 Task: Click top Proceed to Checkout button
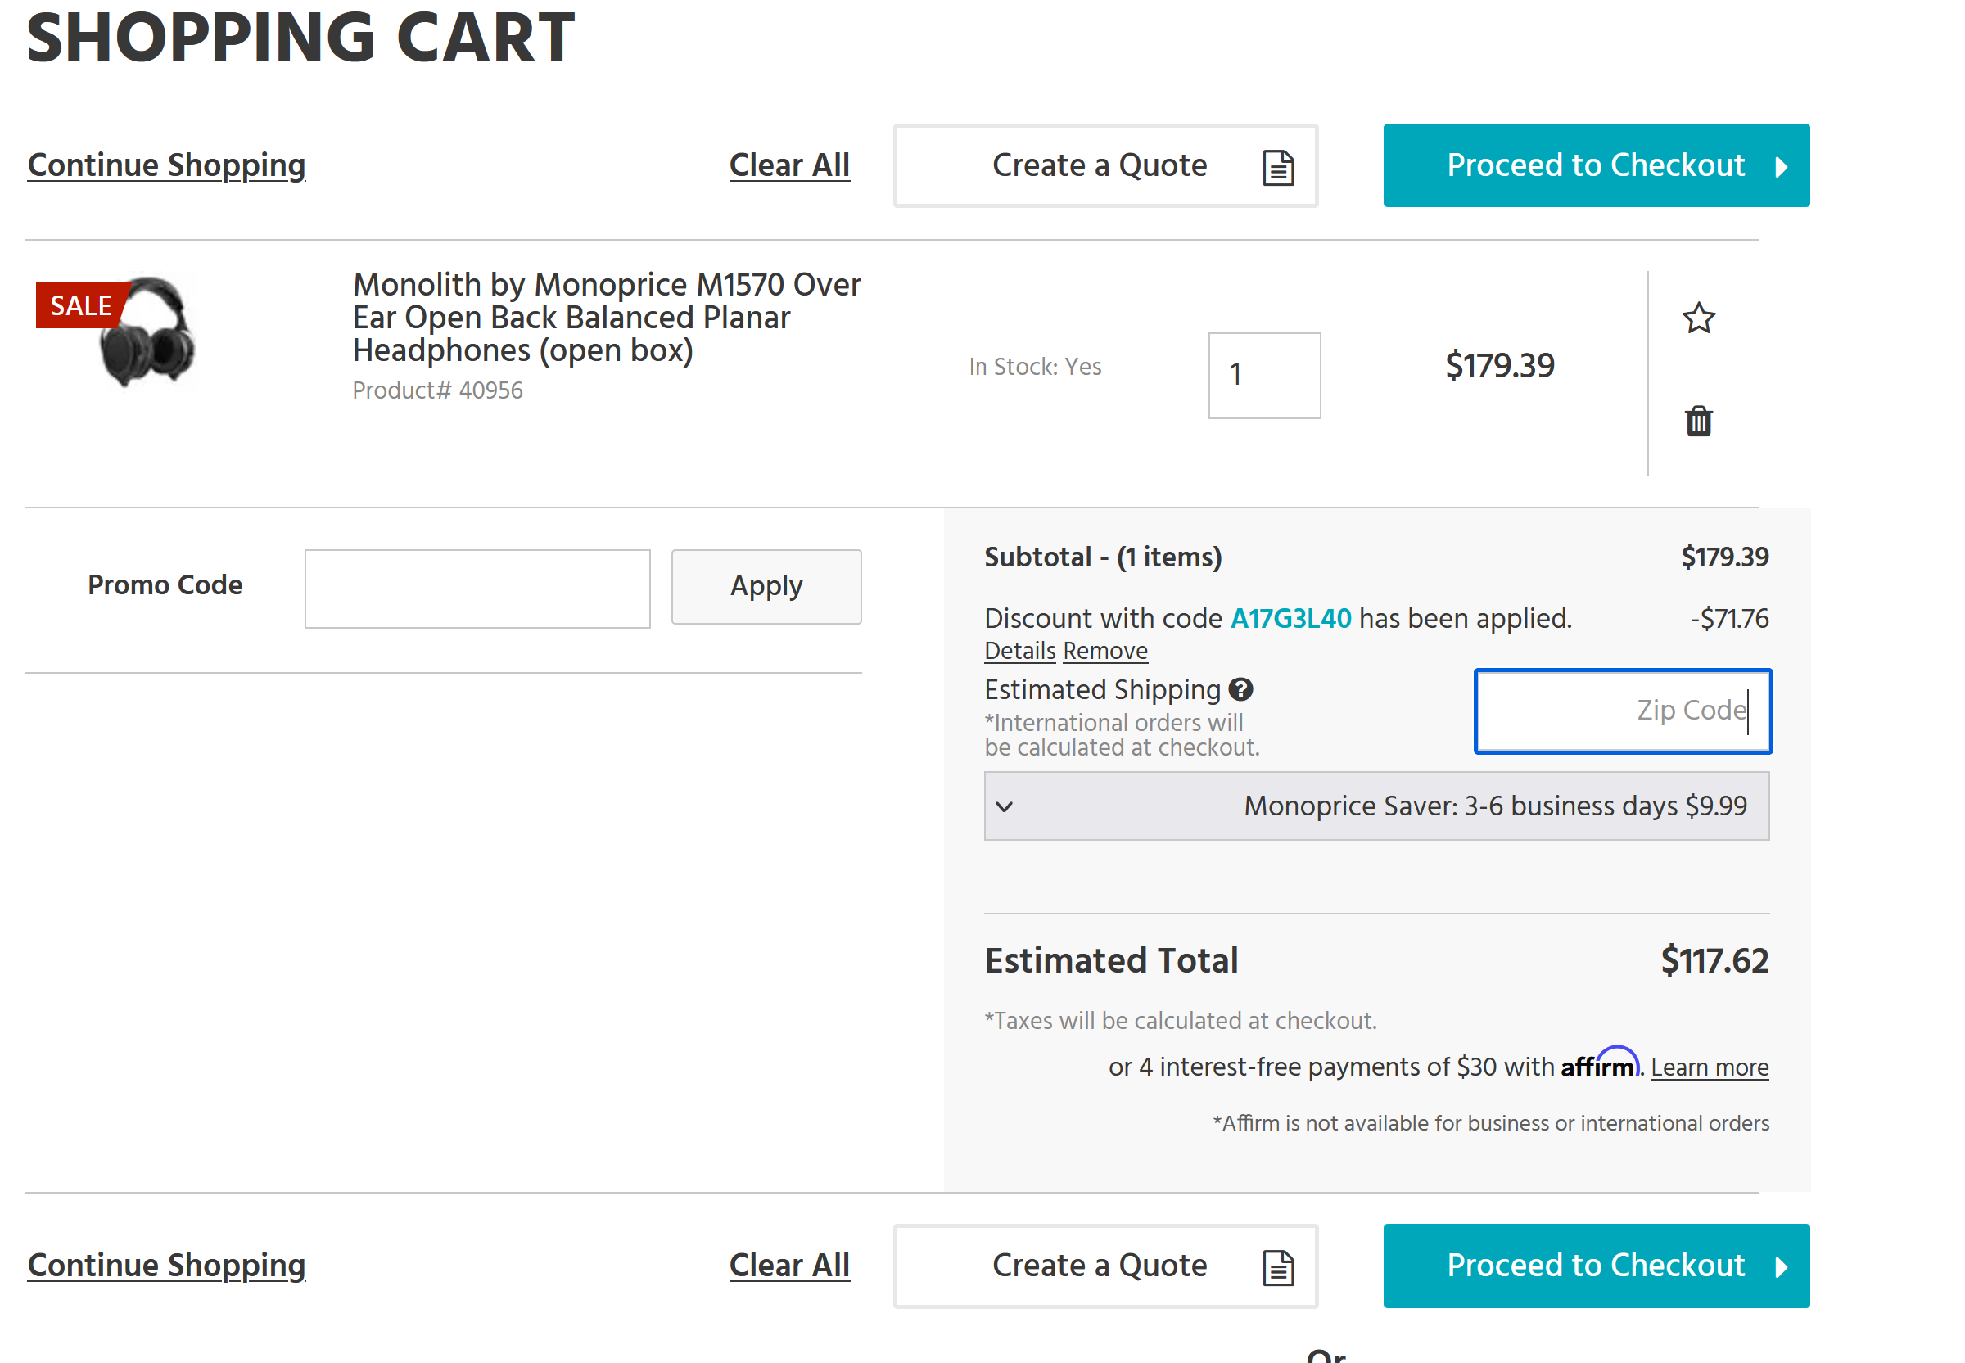click(1595, 165)
